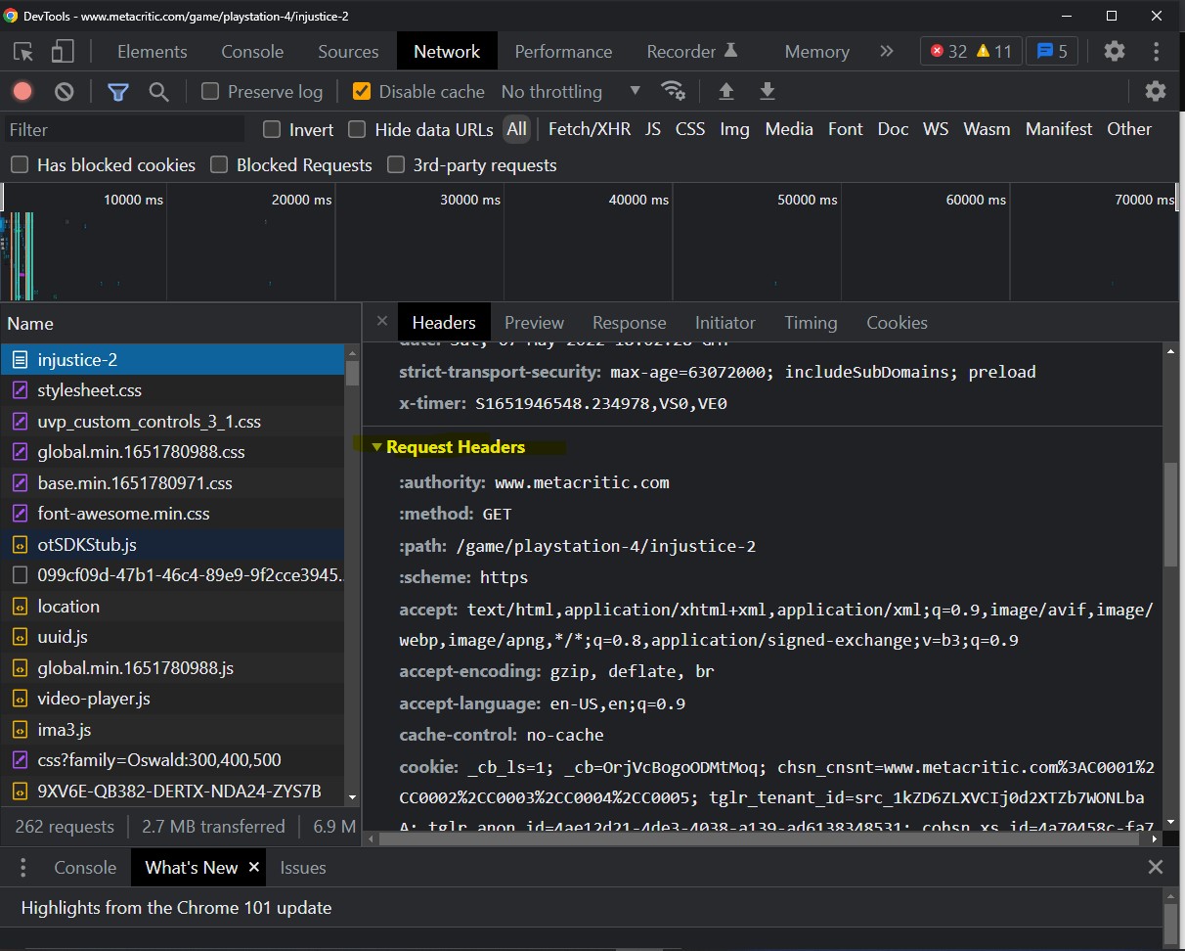Filter by CSS requests
Viewport: 1185px width, 951px height.
point(690,129)
